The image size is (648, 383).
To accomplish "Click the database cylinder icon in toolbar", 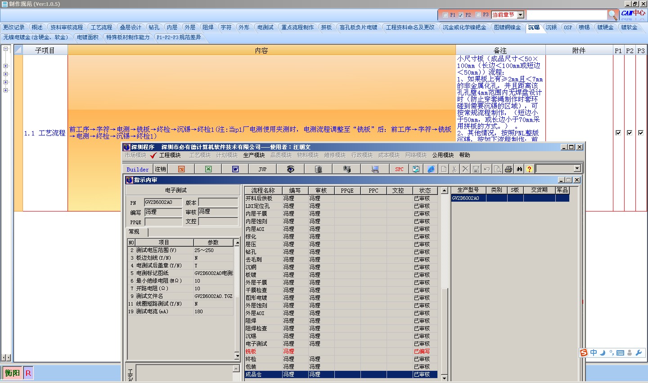I will [x=318, y=169].
